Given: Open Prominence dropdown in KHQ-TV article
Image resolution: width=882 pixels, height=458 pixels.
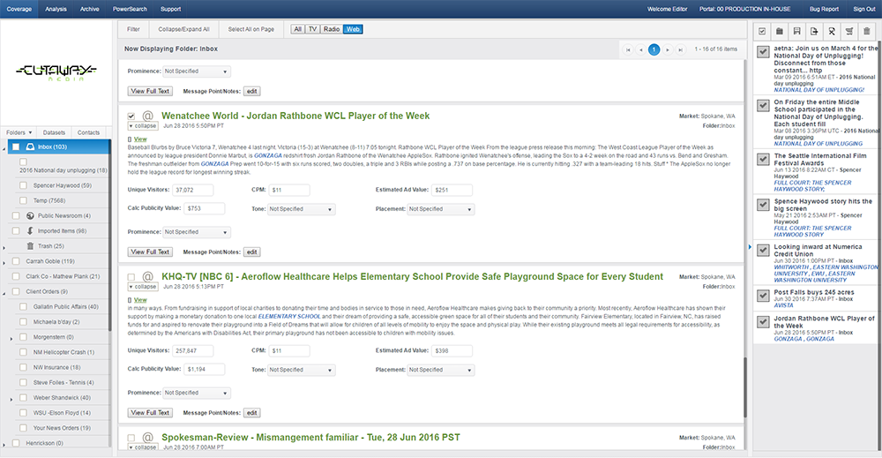Looking at the screenshot, I should tap(197, 394).
